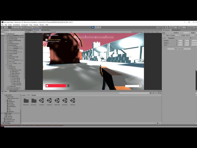This screenshot has width=197, height=148.
Task: Select Player in the Hierarchy
Action: coord(11,42)
